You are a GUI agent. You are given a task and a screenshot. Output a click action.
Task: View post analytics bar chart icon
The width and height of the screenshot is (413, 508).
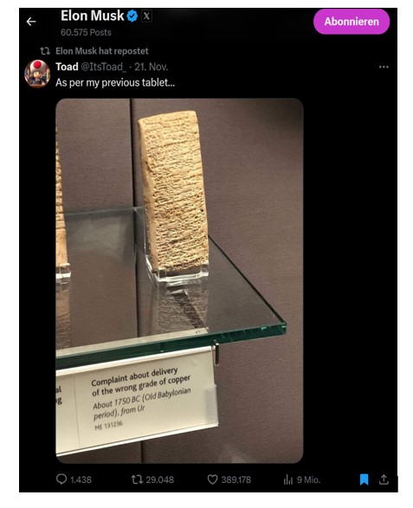287,479
